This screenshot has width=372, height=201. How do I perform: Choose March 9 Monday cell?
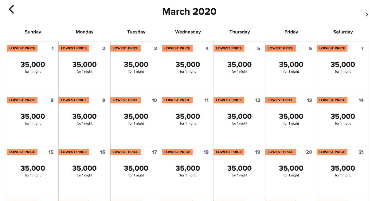coord(84,119)
